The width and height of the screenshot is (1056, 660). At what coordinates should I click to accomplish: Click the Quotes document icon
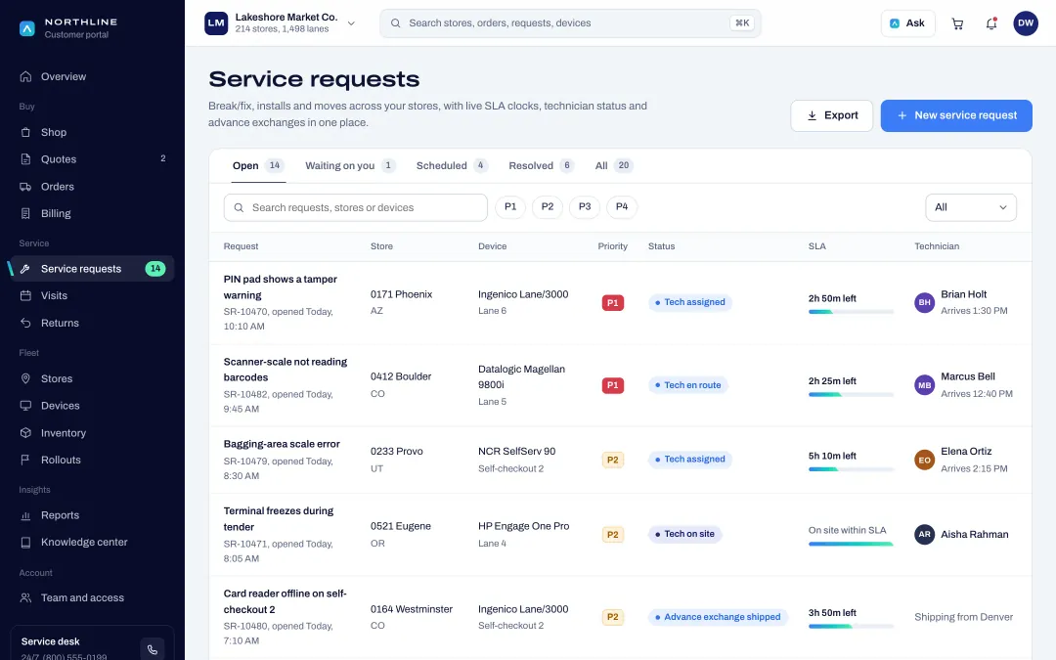click(x=25, y=159)
